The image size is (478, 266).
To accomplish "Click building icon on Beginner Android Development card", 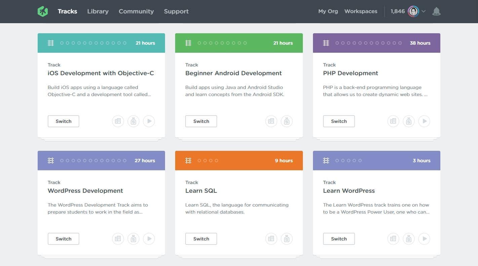I will tap(271, 121).
